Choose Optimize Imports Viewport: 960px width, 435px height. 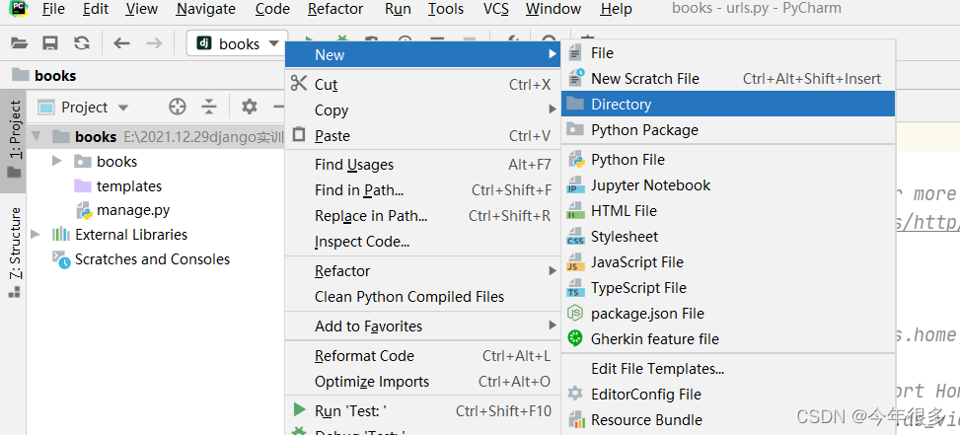pos(423,381)
